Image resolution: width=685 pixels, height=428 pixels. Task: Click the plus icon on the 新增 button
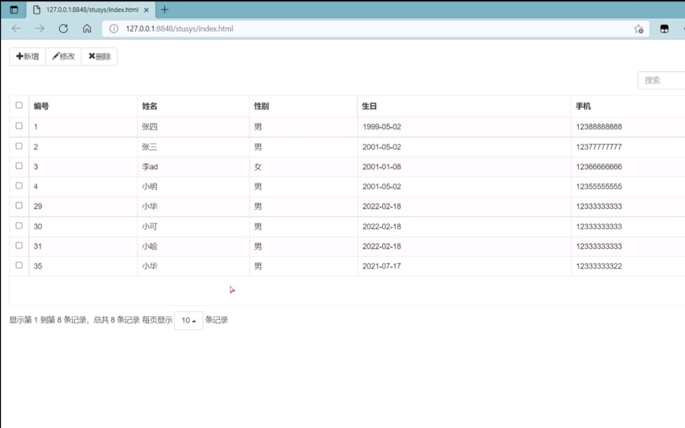pyautogui.click(x=19, y=56)
